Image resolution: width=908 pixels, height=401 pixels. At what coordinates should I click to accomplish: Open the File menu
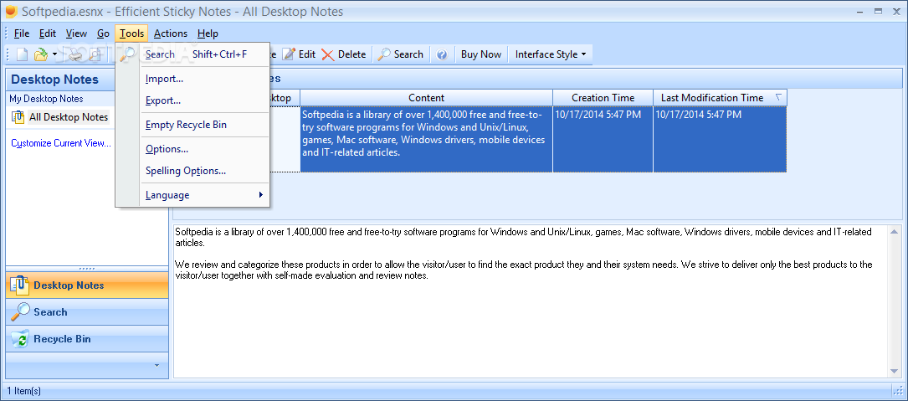[22, 33]
